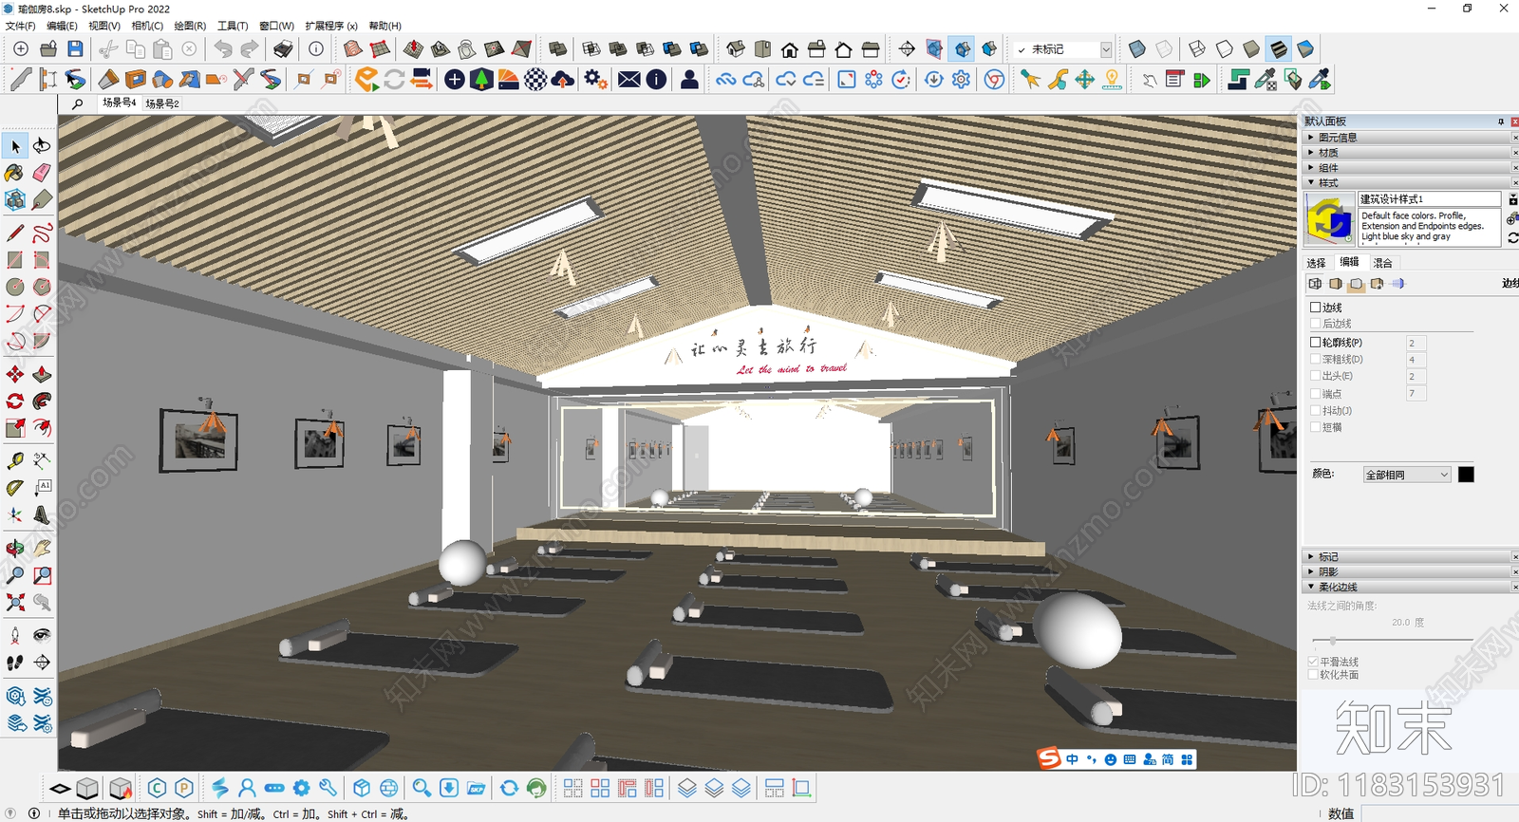Toggle the 深粗线(D) depth cue checkbox
This screenshot has width=1519, height=822.
1316,359
